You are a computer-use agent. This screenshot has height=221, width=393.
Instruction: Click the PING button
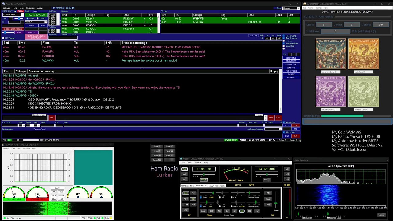point(43,25)
